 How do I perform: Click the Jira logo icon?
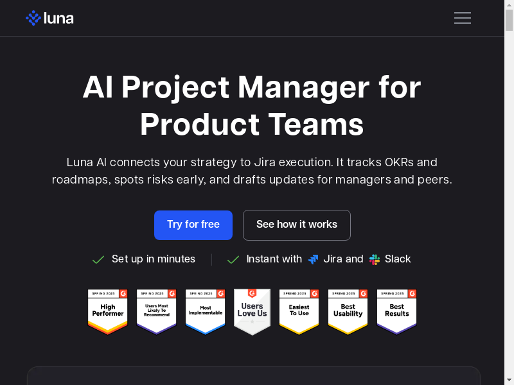(x=314, y=259)
